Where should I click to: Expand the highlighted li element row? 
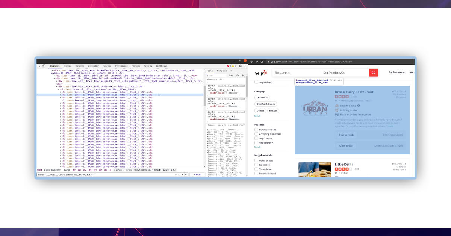pos(61,95)
